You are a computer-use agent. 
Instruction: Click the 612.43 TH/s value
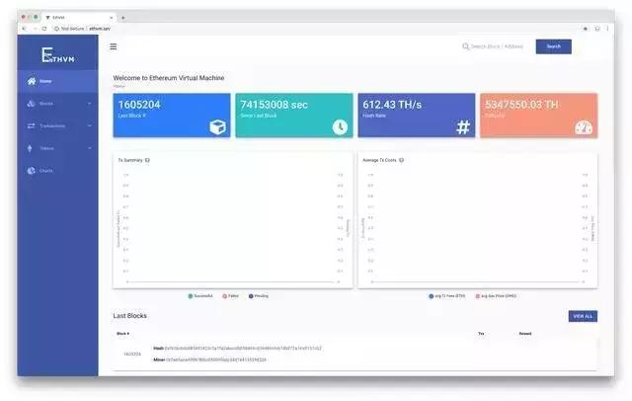392,105
